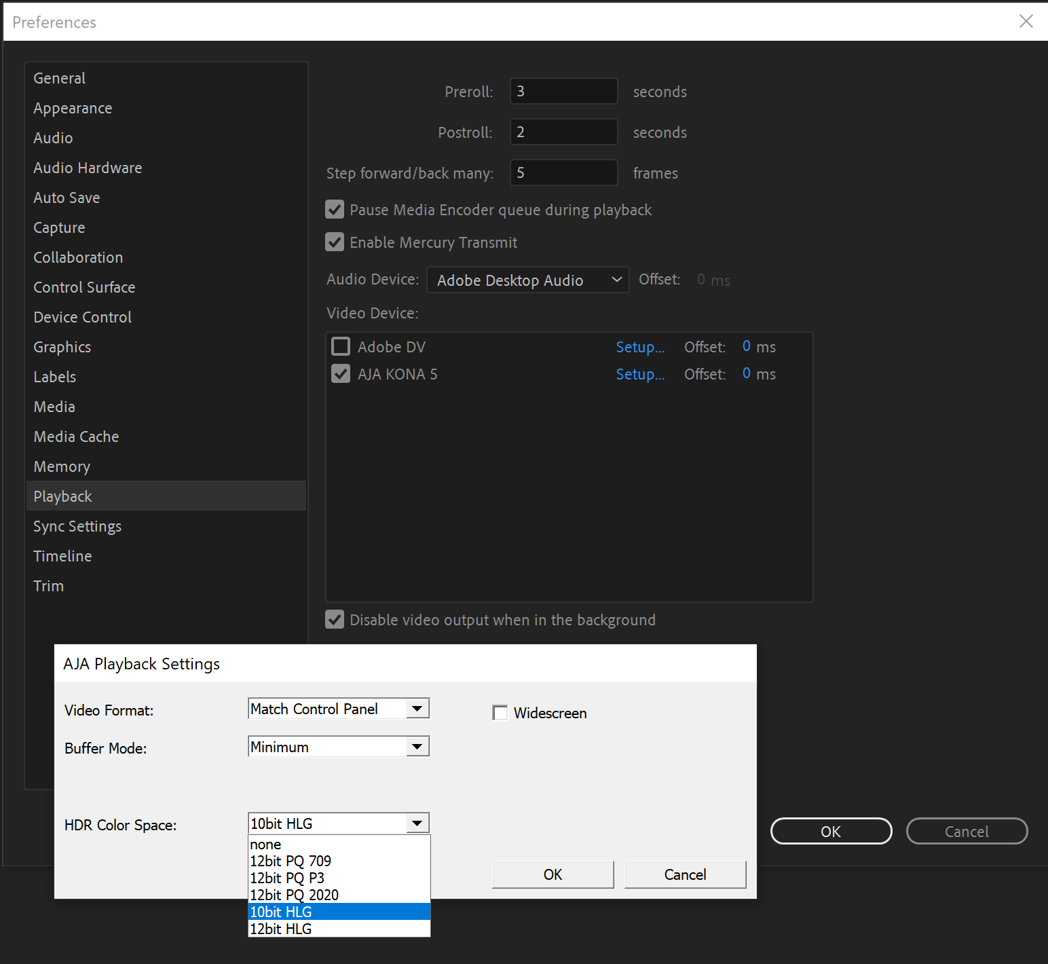Open the General preferences category
This screenshot has height=964, width=1048.
click(x=166, y=78)
